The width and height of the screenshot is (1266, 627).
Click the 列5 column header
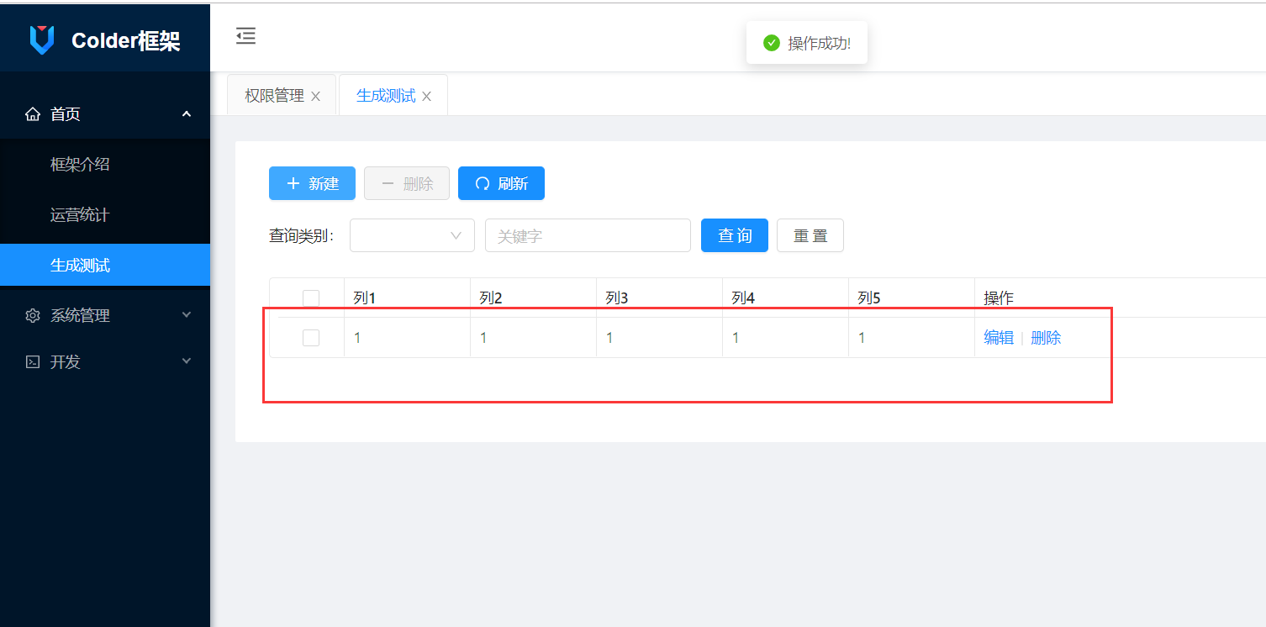coord(912,298)
